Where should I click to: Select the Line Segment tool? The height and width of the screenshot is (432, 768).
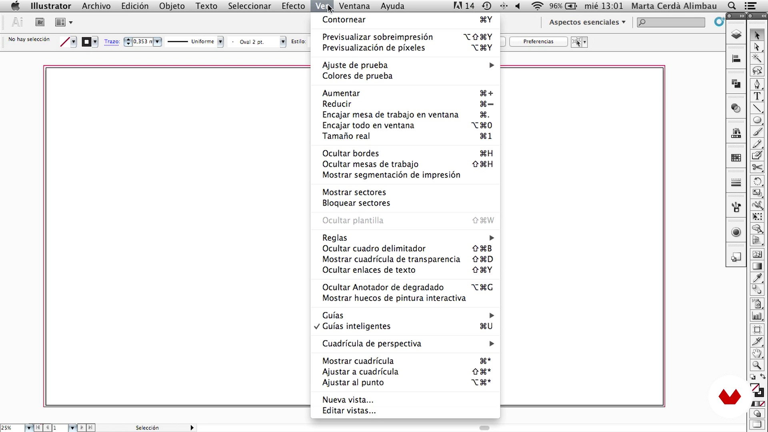tap(757, 108)
